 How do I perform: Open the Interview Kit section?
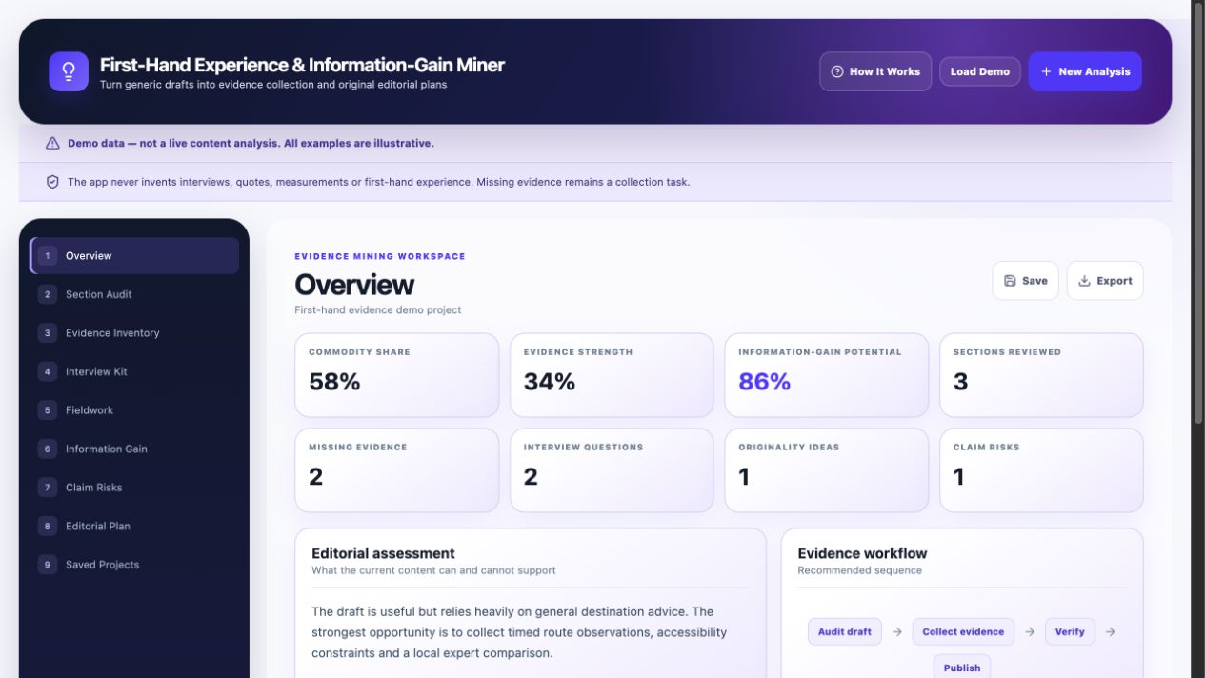pos(134,371)
